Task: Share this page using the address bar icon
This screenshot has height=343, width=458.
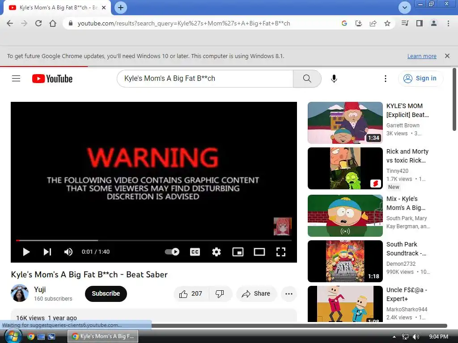Action: [373, 23]
